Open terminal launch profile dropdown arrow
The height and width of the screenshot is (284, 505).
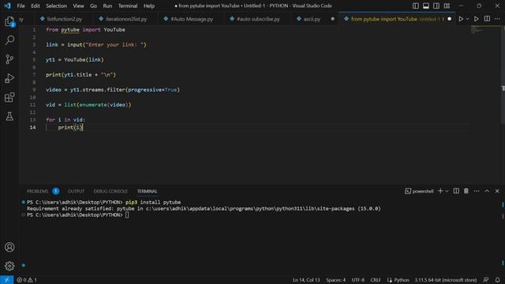tap(447, 191)
